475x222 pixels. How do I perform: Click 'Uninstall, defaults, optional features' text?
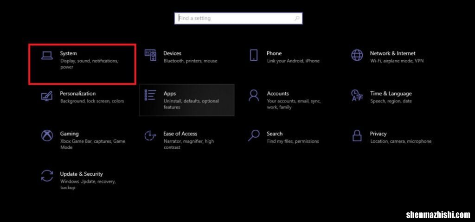(x=191, y=104)
